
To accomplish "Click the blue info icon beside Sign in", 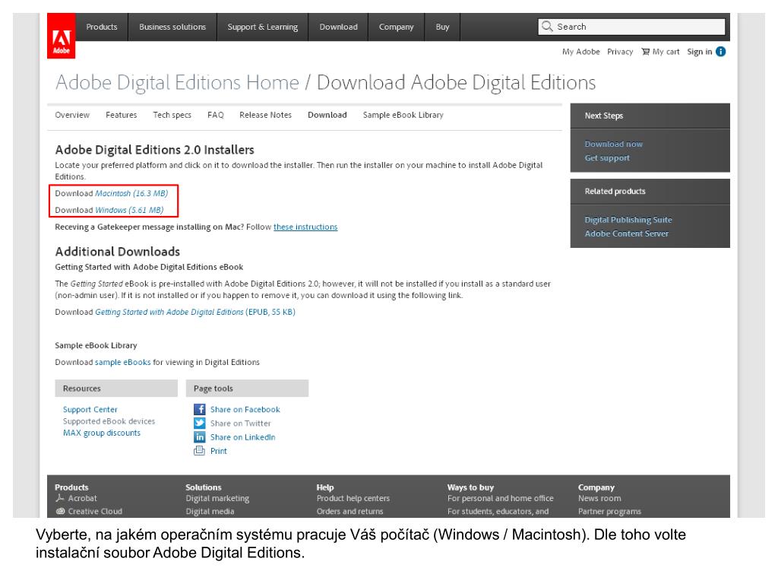I will pos(720,52).
